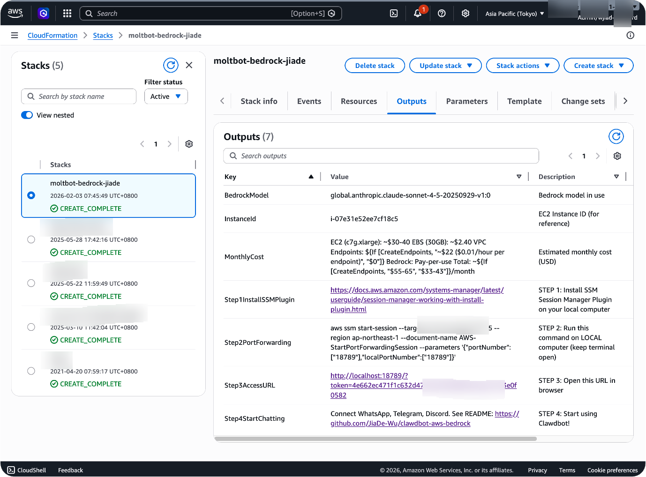
Task: Open the CloudFormation breadcrumb link
Action: (53, 35)
